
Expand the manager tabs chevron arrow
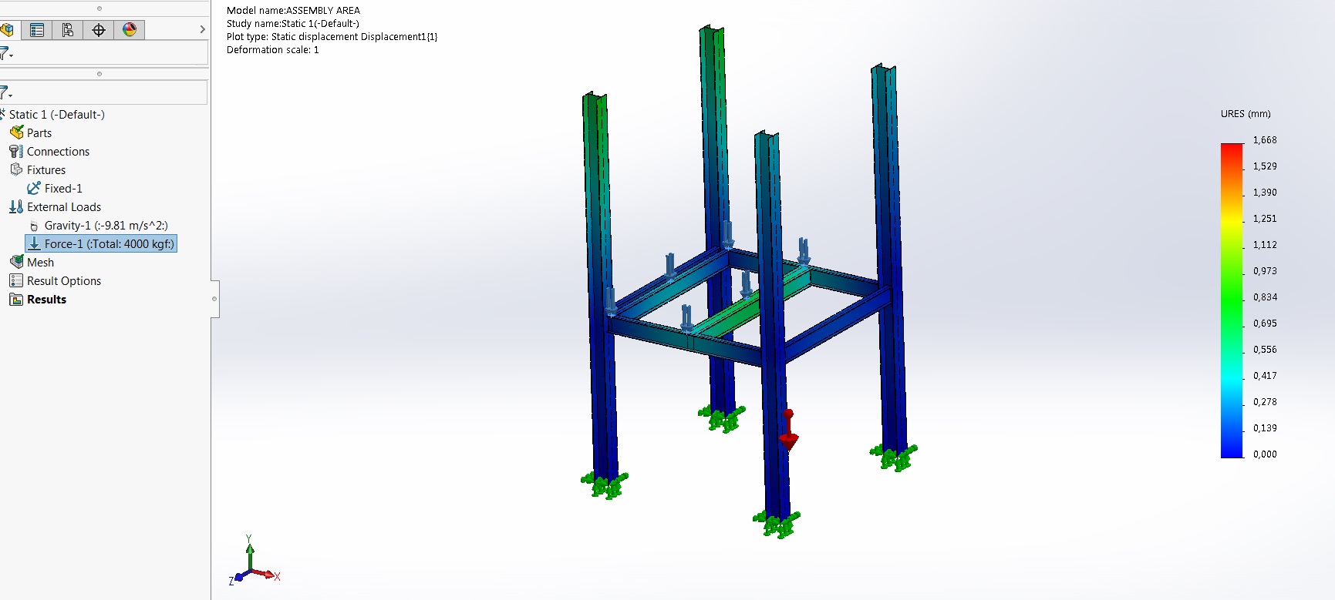tap(202, 29)
